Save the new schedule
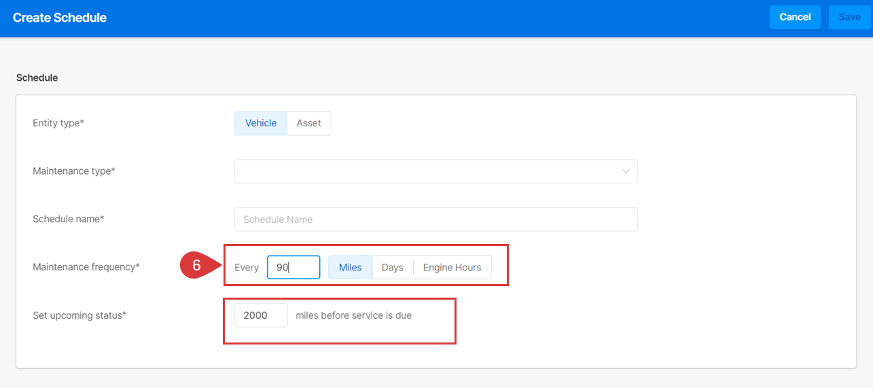This screenshot has width=873, height=388. [849, 17]
